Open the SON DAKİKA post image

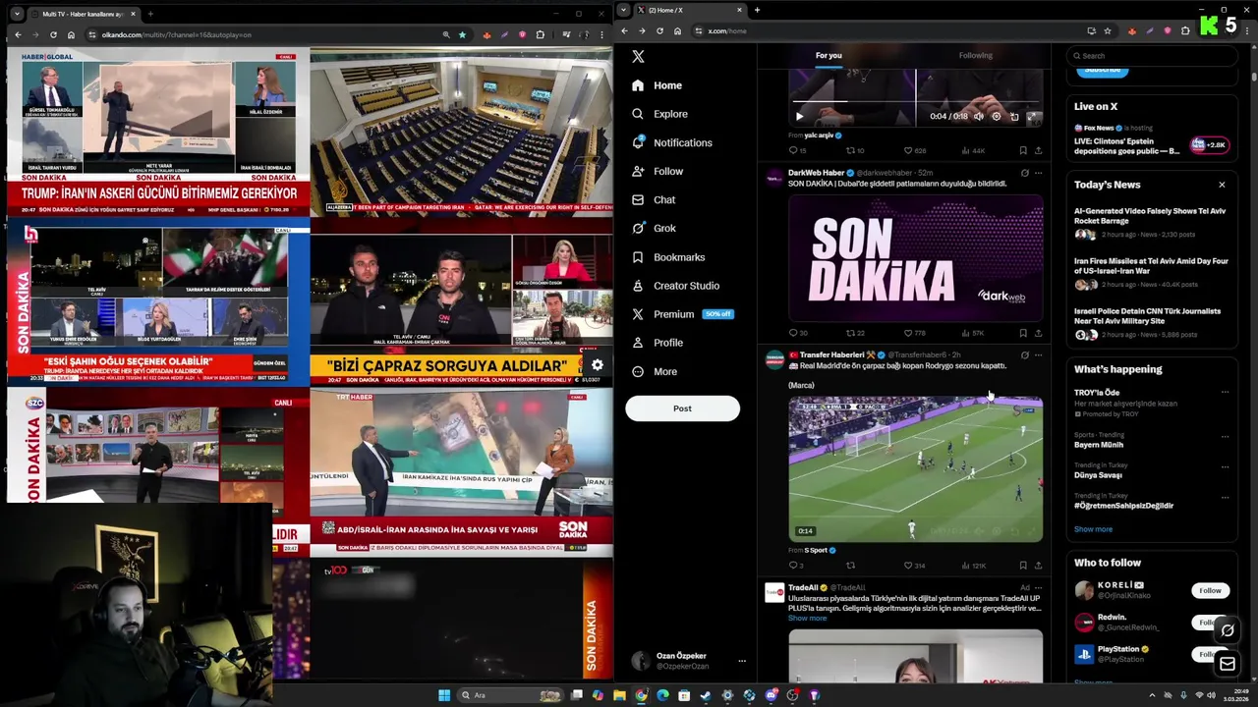(915, 257)
